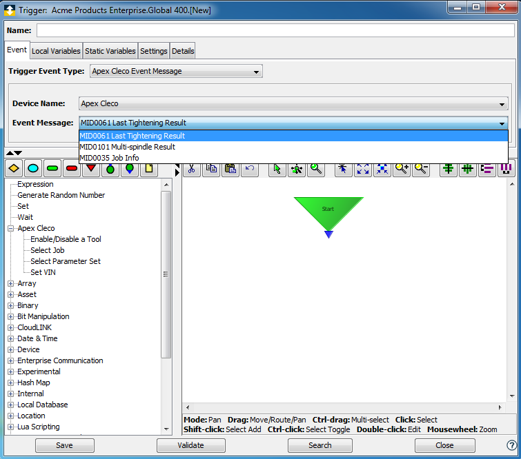521x459 pixels.
Task: Click the zoom in magnifier icon
Action: pyautogui.click(x=402, y=169)
